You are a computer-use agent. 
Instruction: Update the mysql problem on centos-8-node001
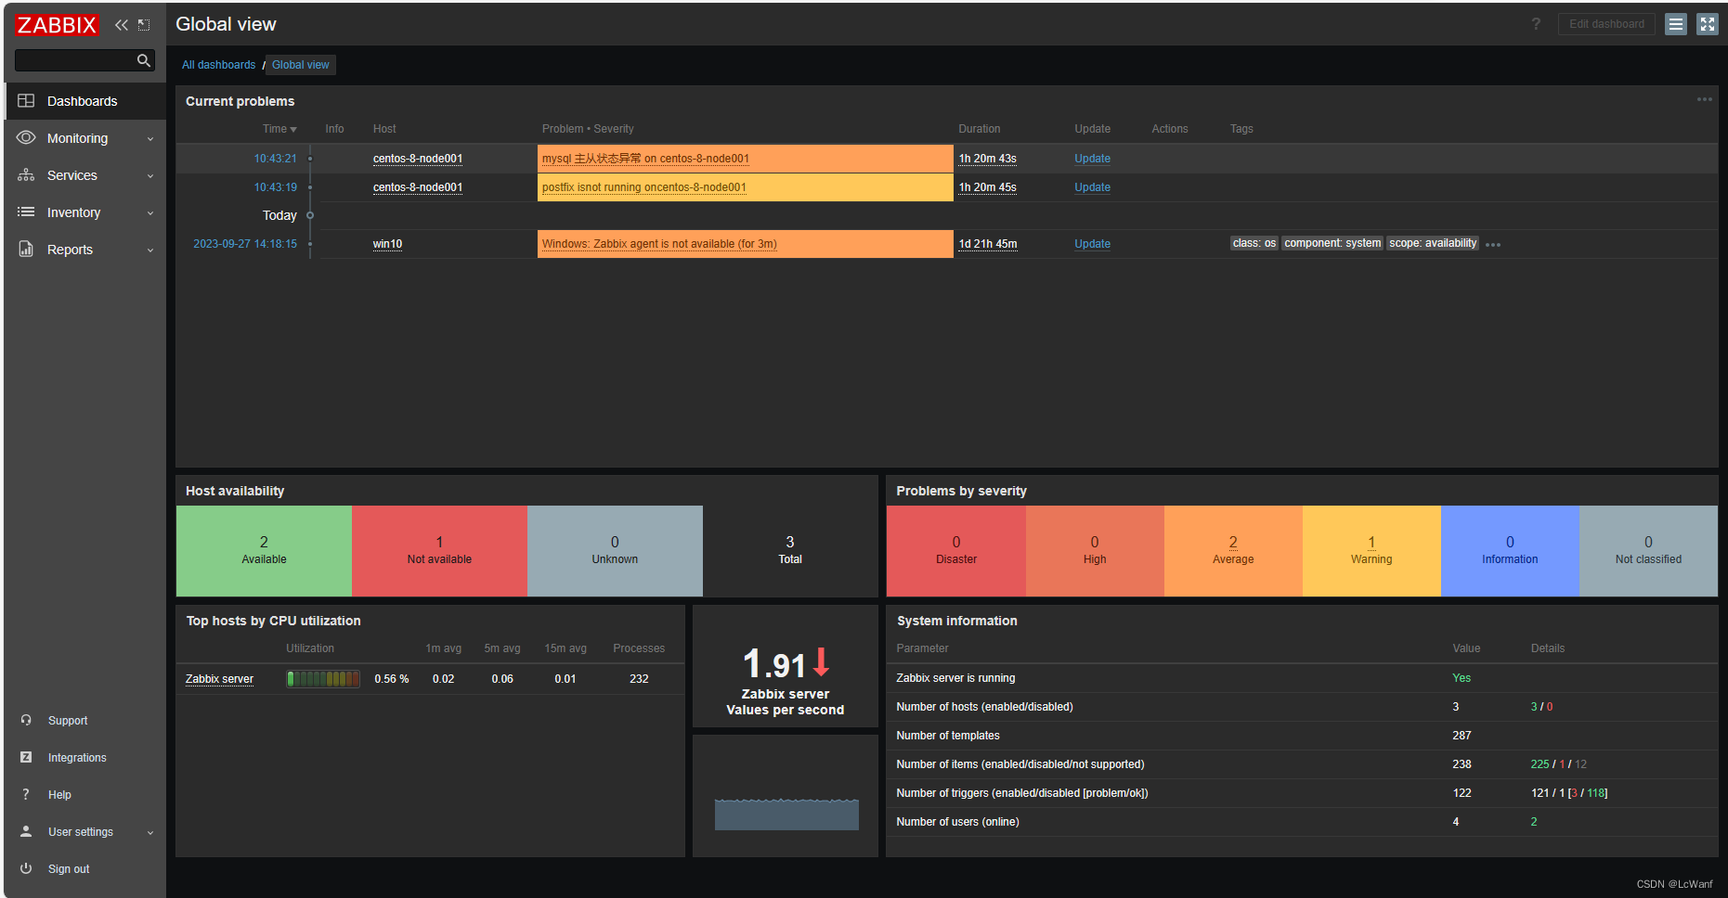pos(1092,159)
